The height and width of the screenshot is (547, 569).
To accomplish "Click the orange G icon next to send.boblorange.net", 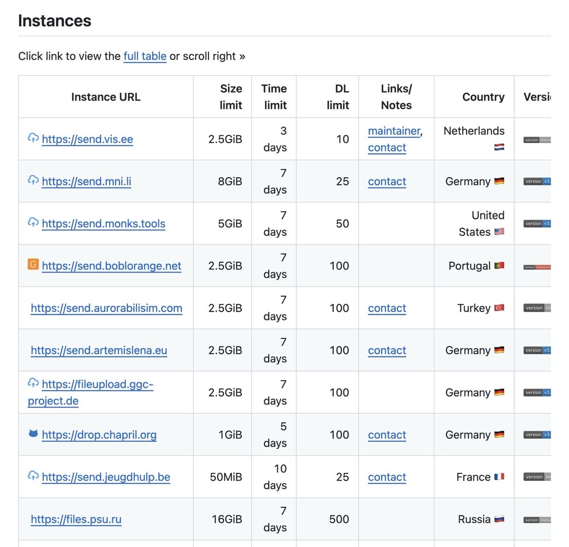I will [33, 265].
